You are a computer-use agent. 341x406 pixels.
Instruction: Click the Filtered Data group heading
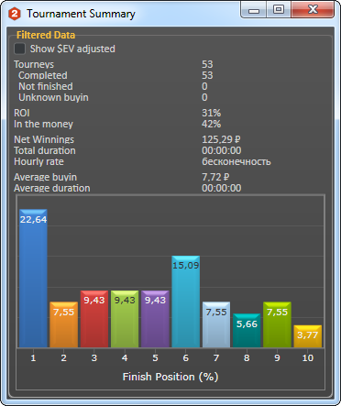point(46,35)
